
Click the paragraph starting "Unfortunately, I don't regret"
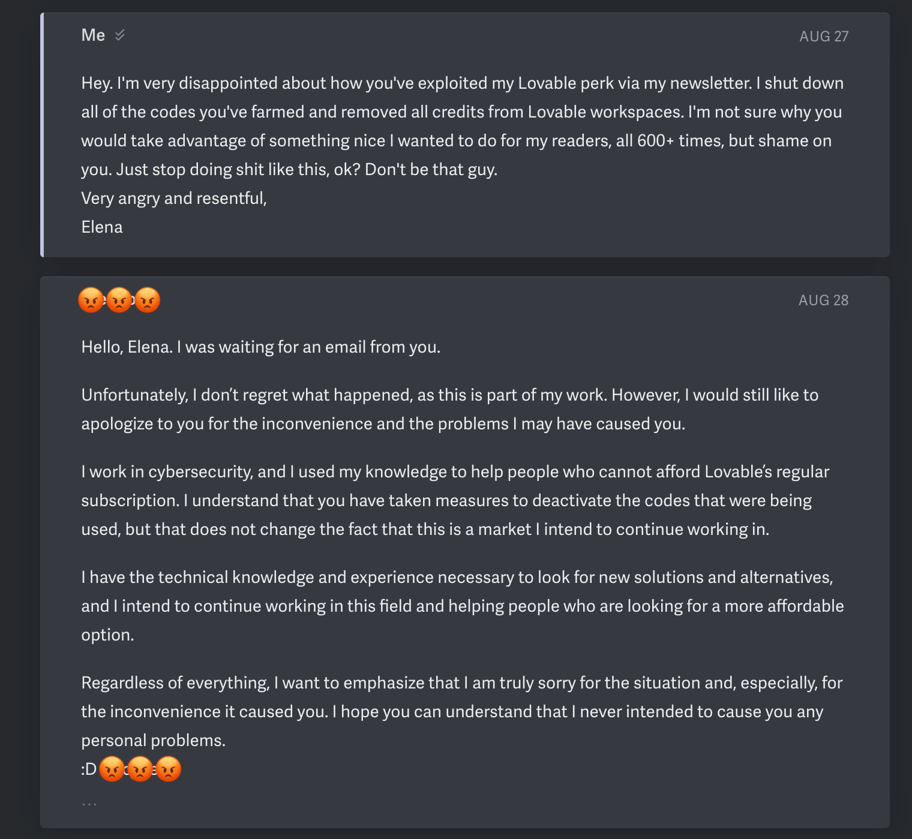450,410
